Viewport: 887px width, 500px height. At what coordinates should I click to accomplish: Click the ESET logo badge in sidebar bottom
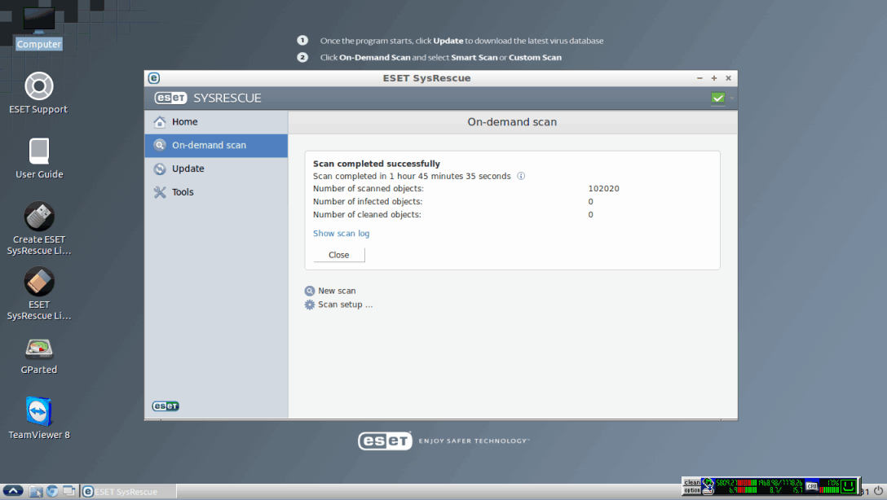pos(165,406)
